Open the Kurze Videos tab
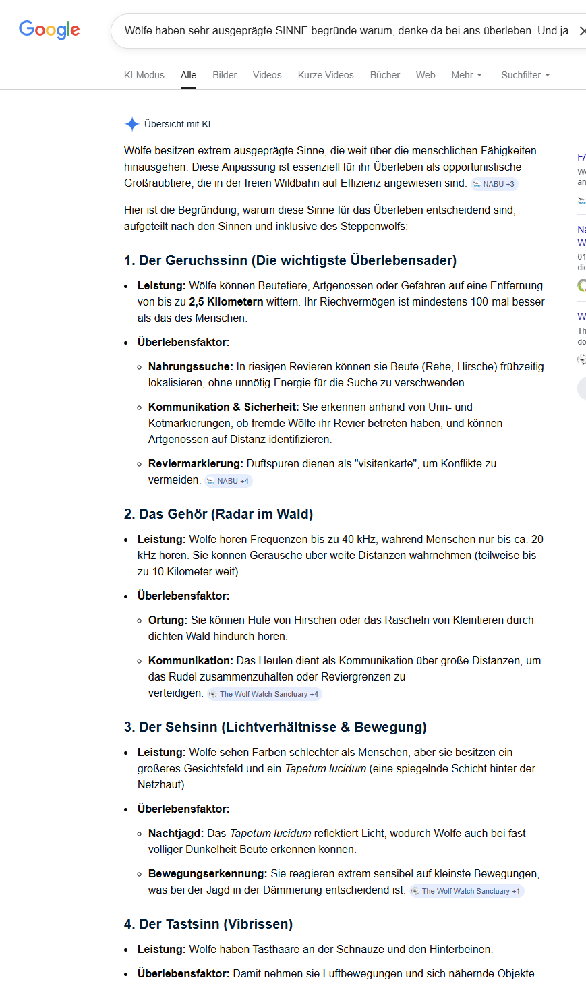 click(x=326, y=75)
